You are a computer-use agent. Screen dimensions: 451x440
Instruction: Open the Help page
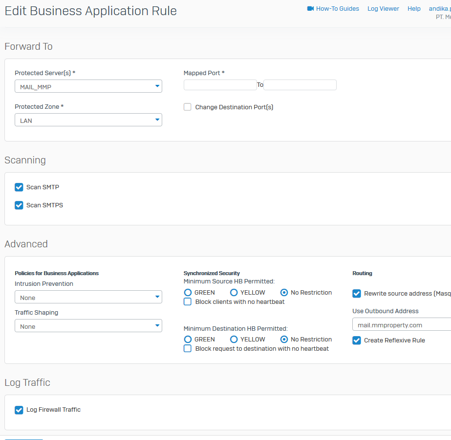click(x=414, y=9)
